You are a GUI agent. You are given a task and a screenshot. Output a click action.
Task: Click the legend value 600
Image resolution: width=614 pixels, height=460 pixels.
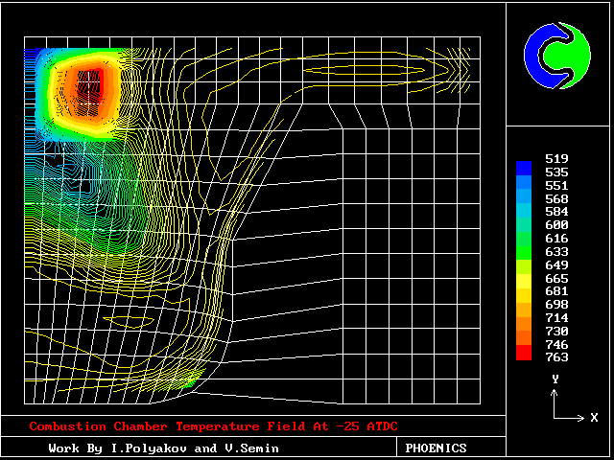coord(556,224)
